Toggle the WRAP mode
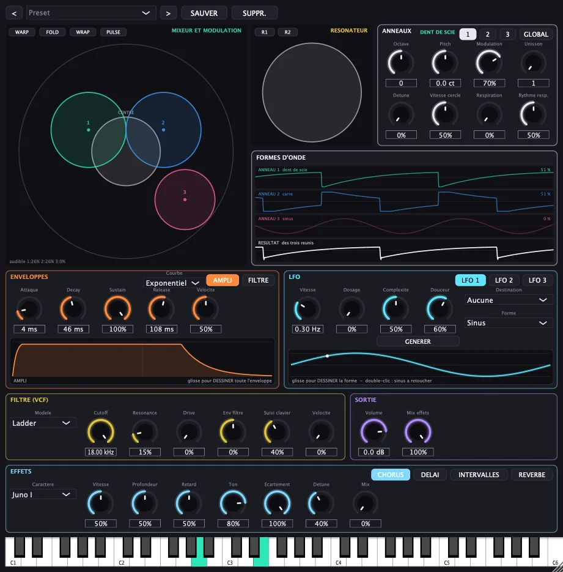This screenshot has width=563, height=572. [x=83, y=32]
